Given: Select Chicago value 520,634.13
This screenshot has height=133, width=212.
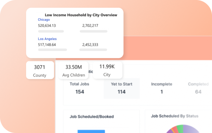Looking at the screenshot, I should 47,25.
